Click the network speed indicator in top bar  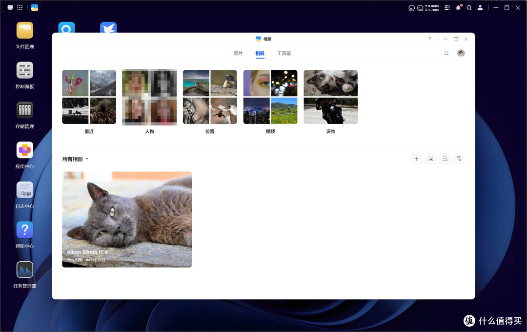pyautogui.click(x=432, y=8)
